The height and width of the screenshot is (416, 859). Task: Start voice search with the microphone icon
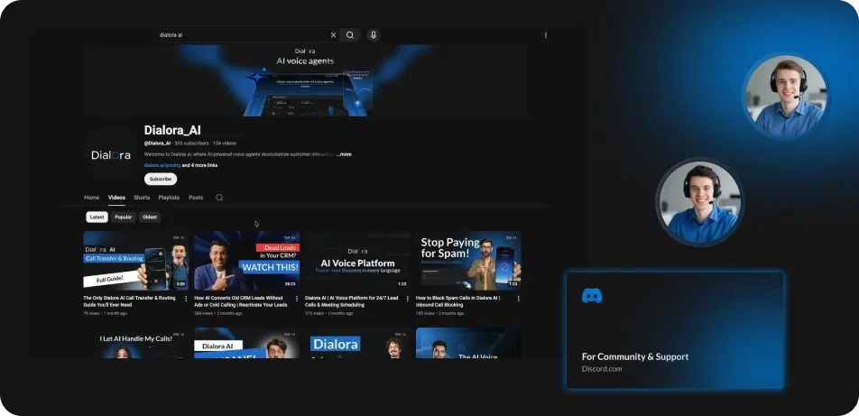374,35
